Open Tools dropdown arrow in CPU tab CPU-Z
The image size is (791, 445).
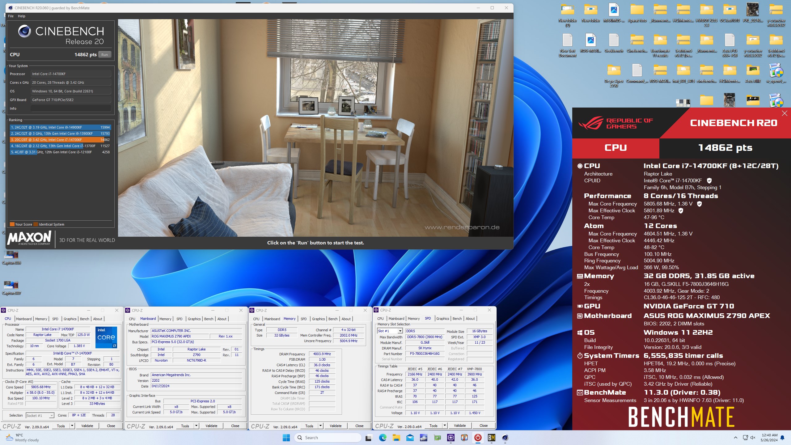pos(72,426)
